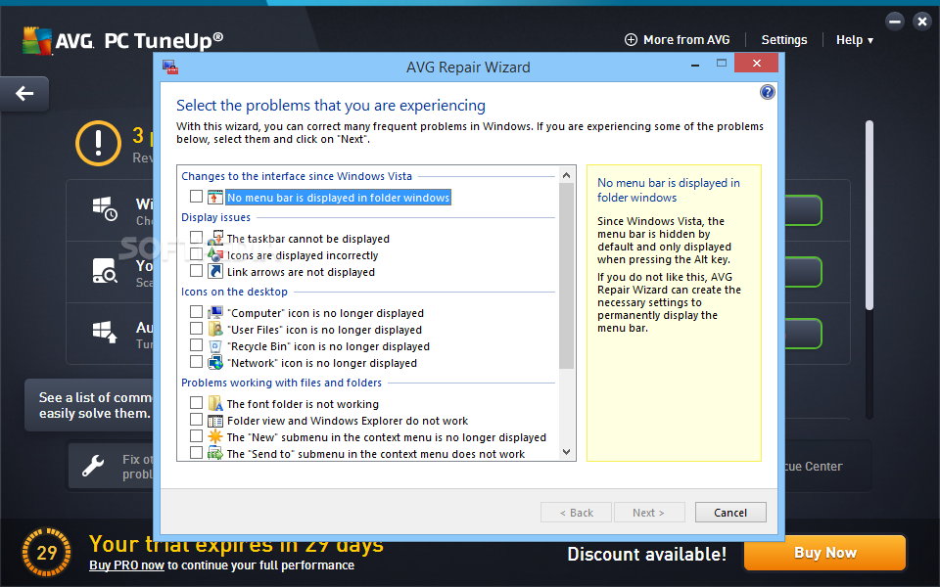
Task: Click the 'Buy PRO now' link
Action: 126,565
